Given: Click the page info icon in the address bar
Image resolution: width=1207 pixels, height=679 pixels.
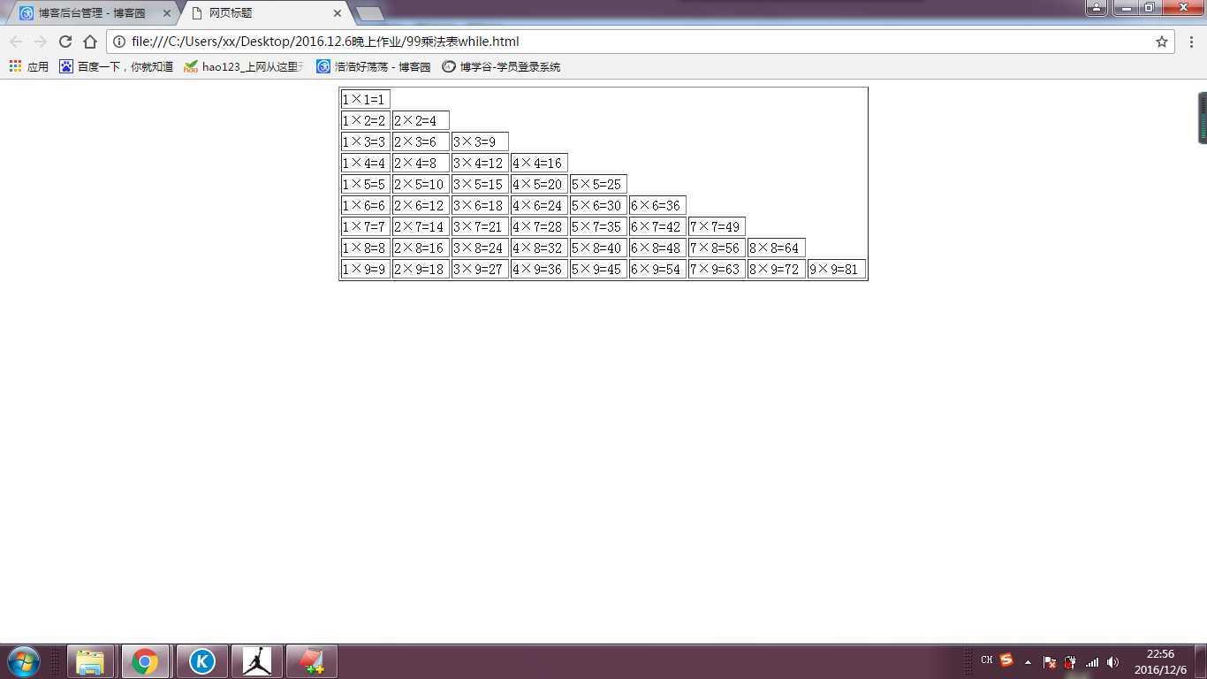Looking at the screenshot, I should coord(119,42).
